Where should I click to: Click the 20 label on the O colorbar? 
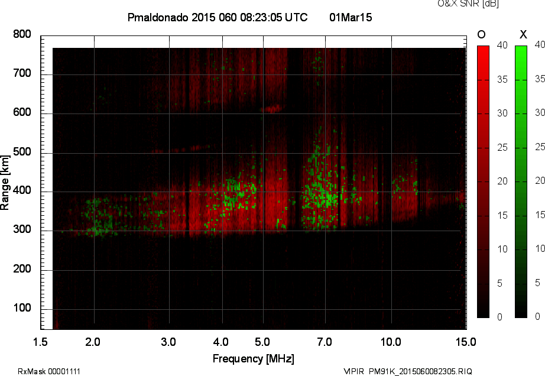[502, 181]
